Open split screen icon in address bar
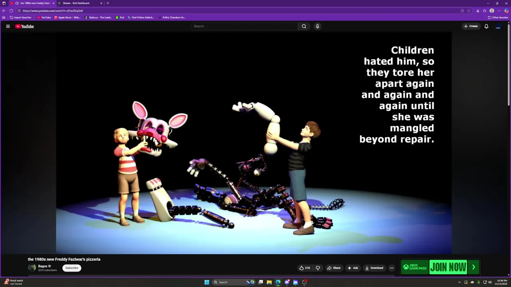 point(462,11)
